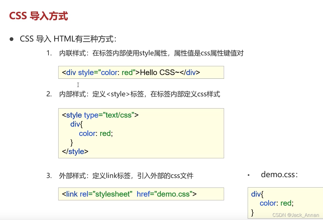Click the '<style type="text/css">' code line
The width and height of the screenshot is (323, 220).
[100, 115]
